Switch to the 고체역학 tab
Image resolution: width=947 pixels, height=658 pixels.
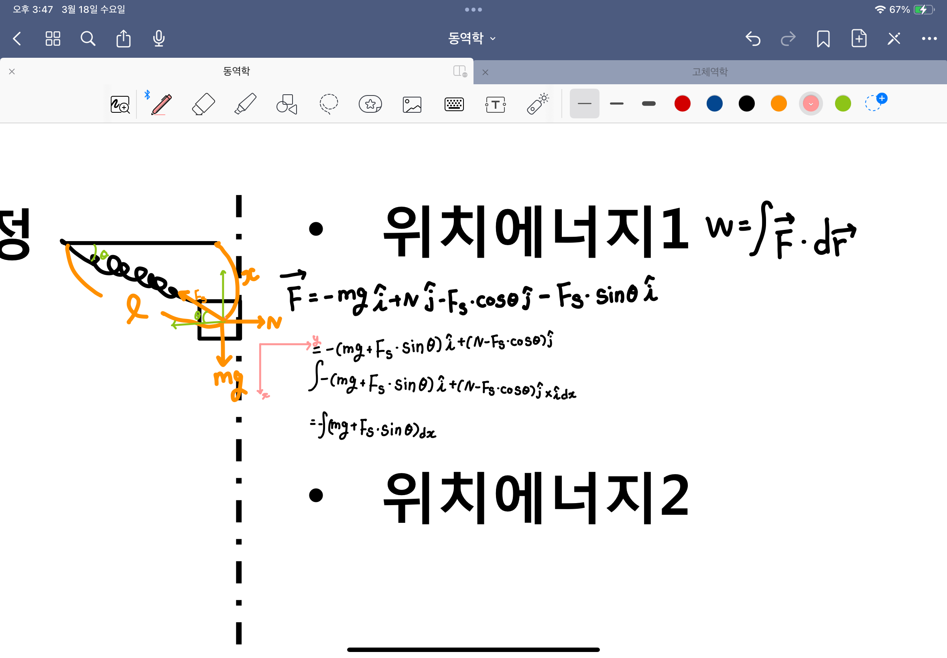point(709,72)
